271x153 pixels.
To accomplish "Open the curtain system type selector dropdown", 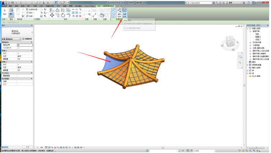I will click(17, 32).
